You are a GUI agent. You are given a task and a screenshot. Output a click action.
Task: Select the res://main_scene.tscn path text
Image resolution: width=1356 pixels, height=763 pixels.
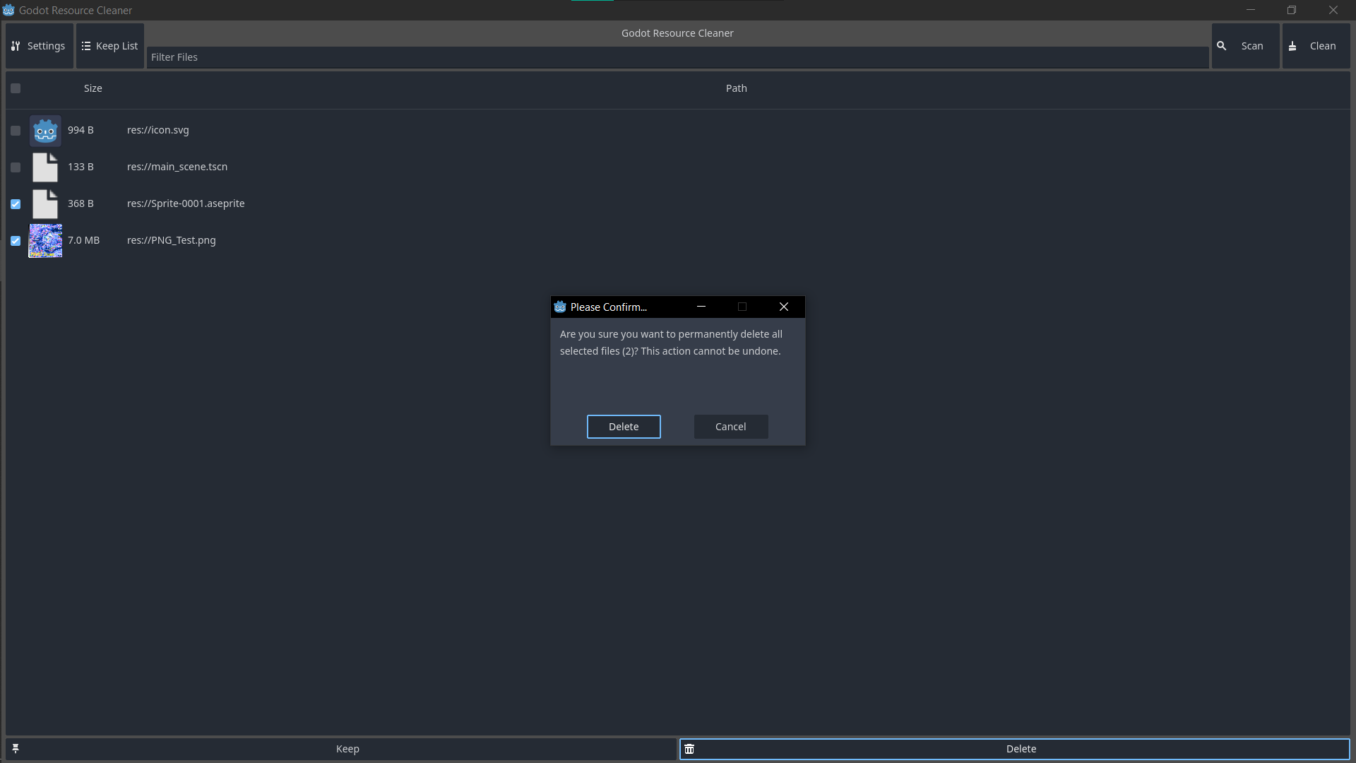click(x=177, y=167)
